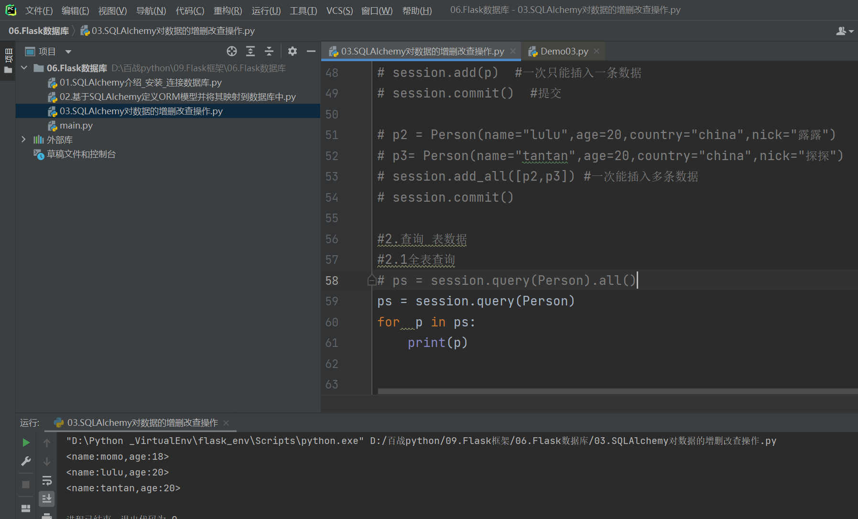Screen dimensions: 858x519
Task: Click the locate opened file crosshair icon
Action: click(232, 51)
